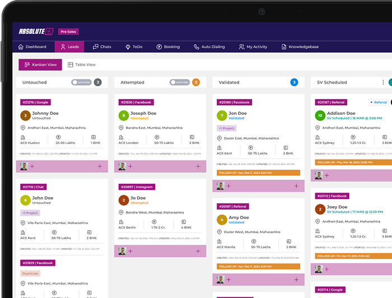This screenshot has width=392, height=298.
Task: Click Johnny Doe's avatar badge
Action: point(25,115)
